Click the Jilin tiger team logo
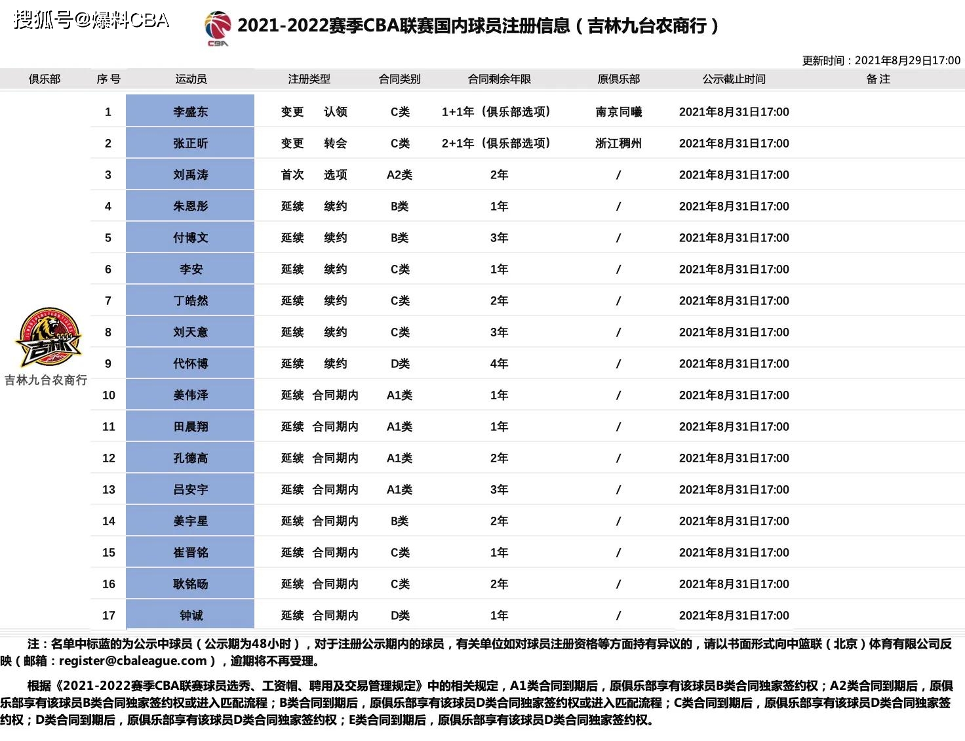 (x=48, y=338)
